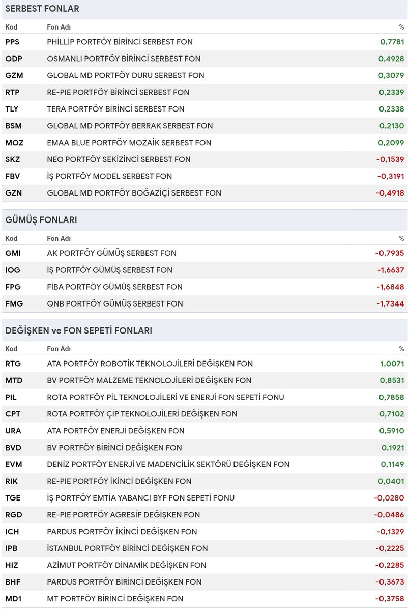Select İŞ PORTFÖY MODEL SERBEST FON
The height and width of the screenshot is (611, 409).
(x=109, y=176)
